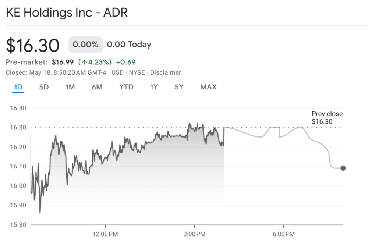Click the 12:00 PM axis label
This screenshot has width=368, height=245.
pyautogui.click(x=105, y=234)
